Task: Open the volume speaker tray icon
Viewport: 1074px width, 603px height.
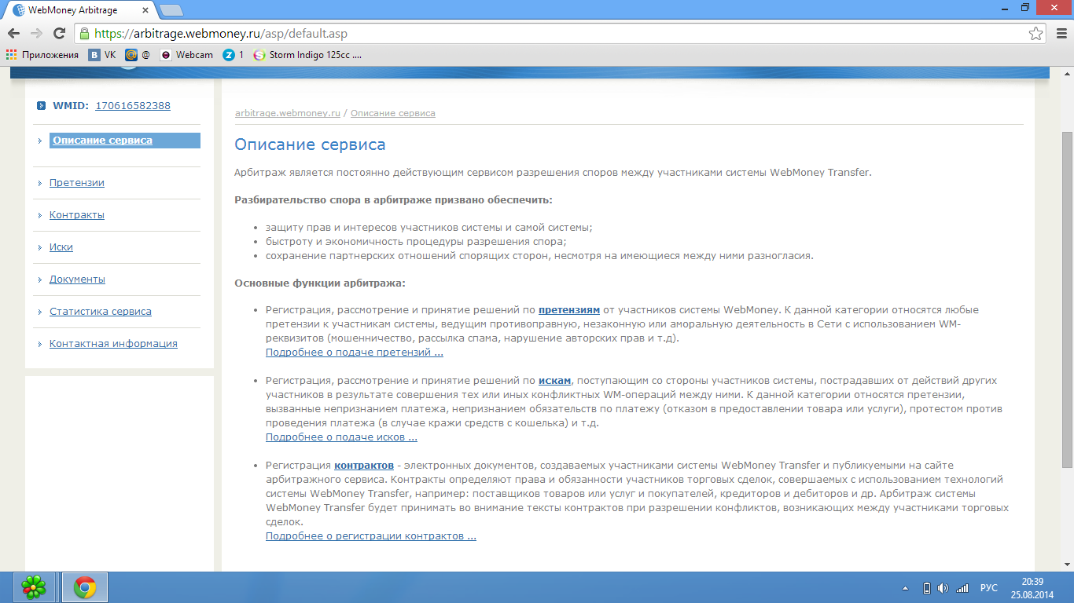Action: (943, 588)
